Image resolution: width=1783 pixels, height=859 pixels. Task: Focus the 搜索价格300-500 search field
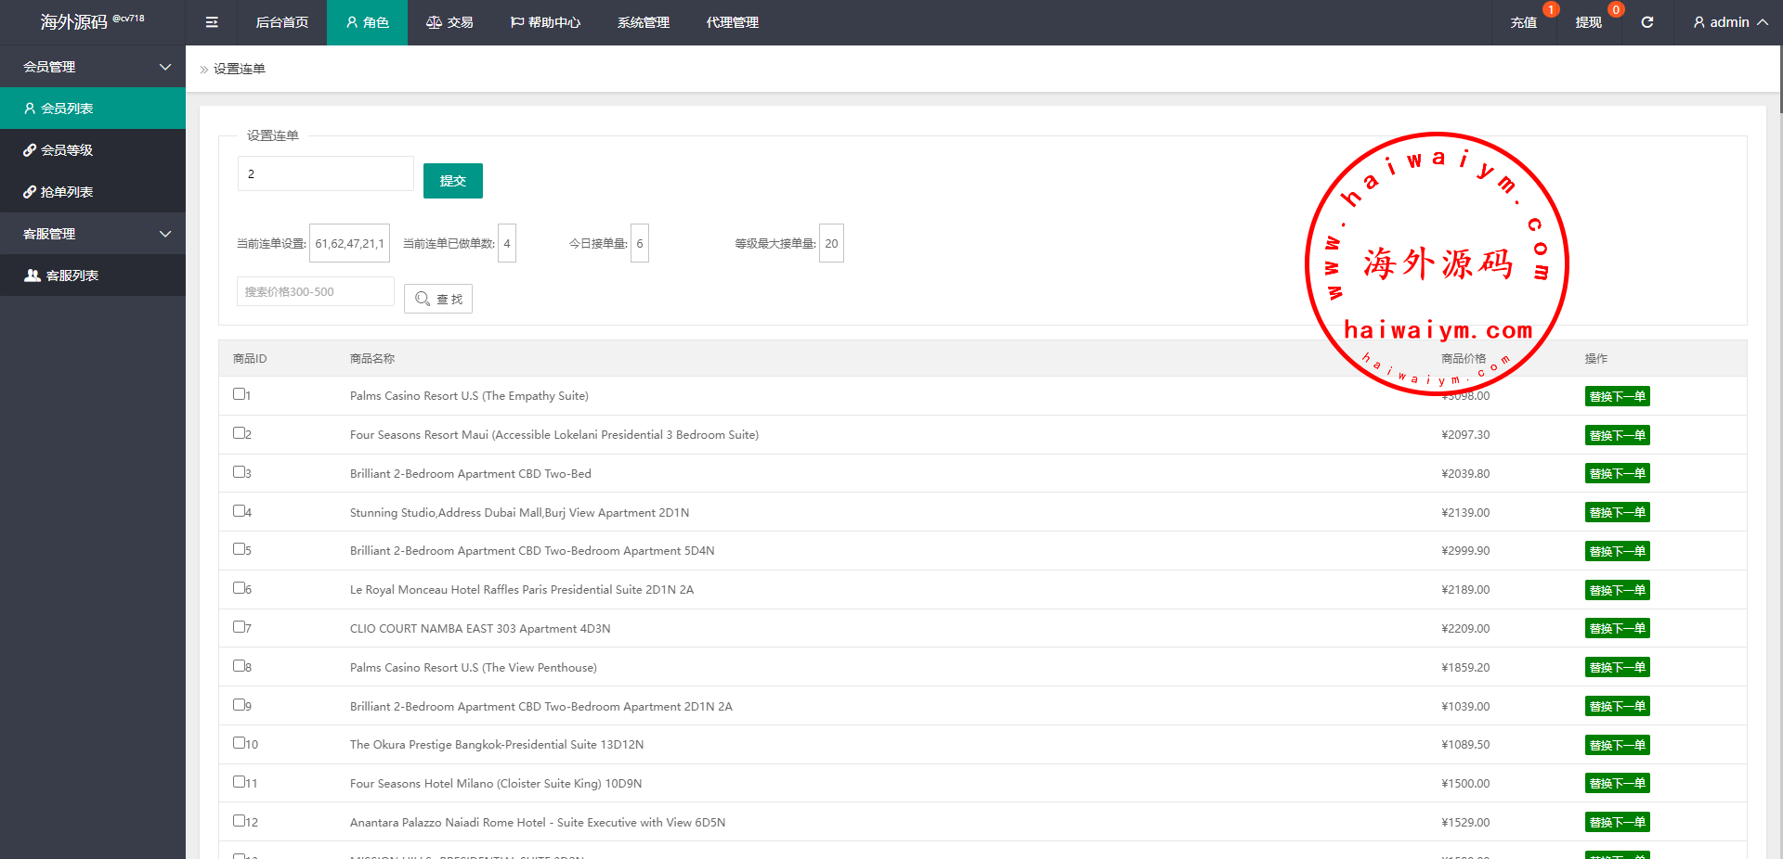tap(316, 291)
